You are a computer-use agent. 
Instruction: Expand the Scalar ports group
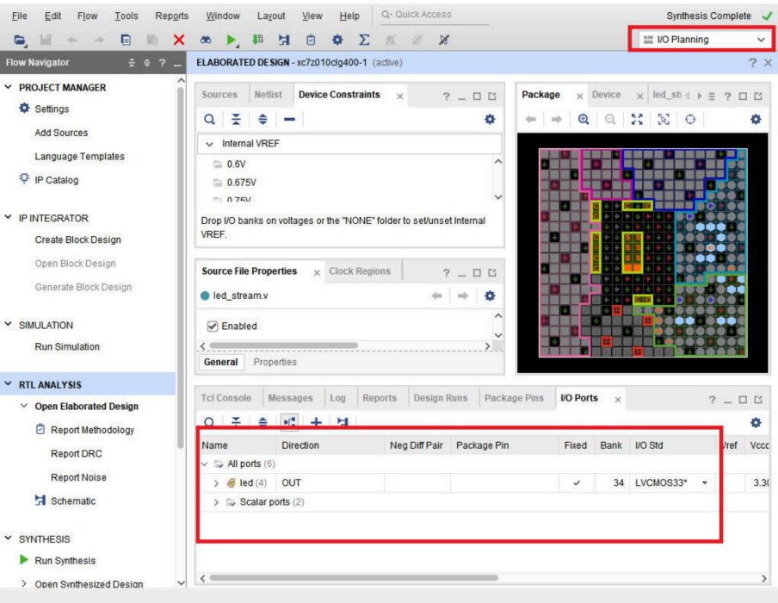[217, 502]
